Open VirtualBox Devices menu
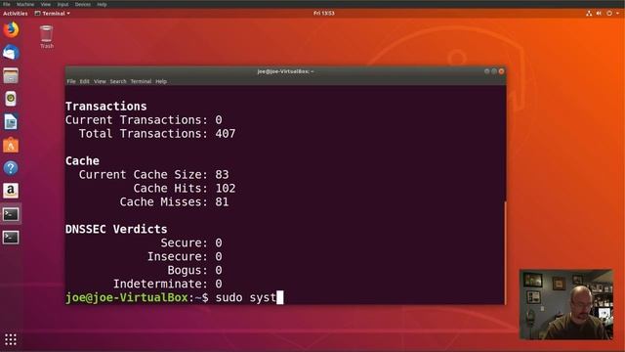Screen dimensions: 625x352 (x=82, y=4)
